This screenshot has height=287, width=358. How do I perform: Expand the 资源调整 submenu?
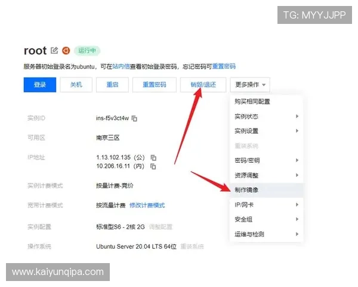tap(267, 175)
